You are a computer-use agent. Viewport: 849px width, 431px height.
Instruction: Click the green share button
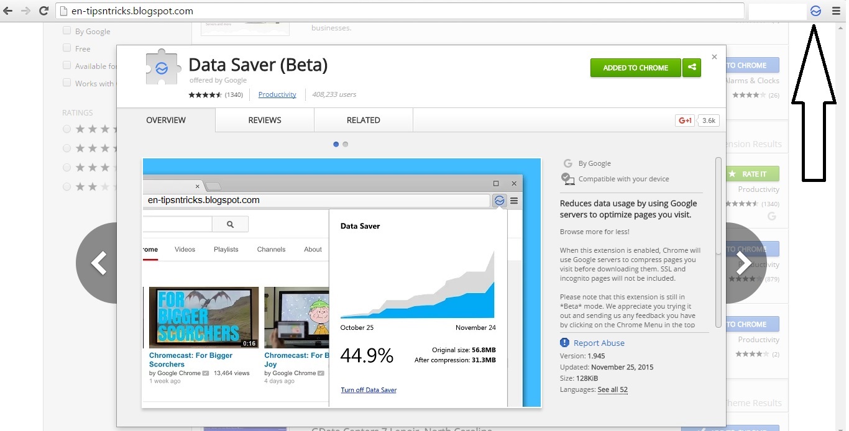692,68
